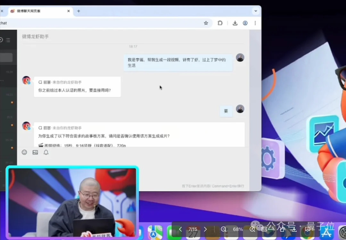This screenshot has height=240, width=346.
Task: Click the 68% zoom level control
Action: 238,229
